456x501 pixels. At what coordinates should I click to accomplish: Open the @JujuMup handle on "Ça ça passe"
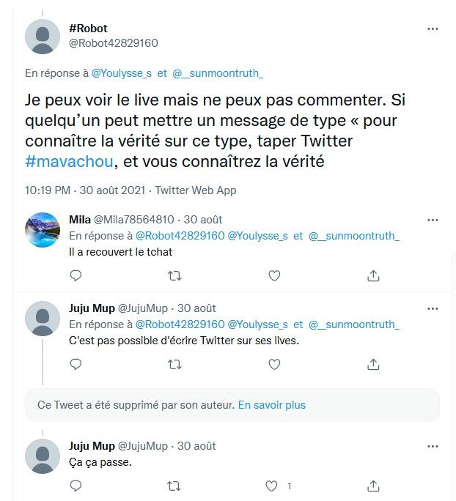[143, 446]
